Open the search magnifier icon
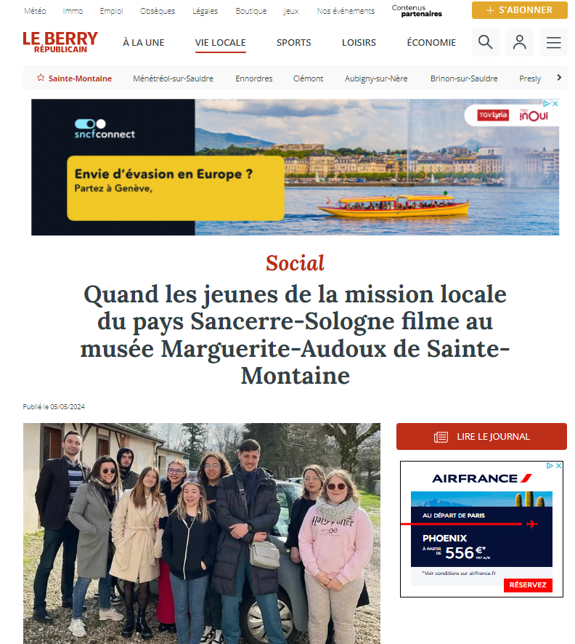The height and width of the screenshot is (644, 575). coord(486,42)
